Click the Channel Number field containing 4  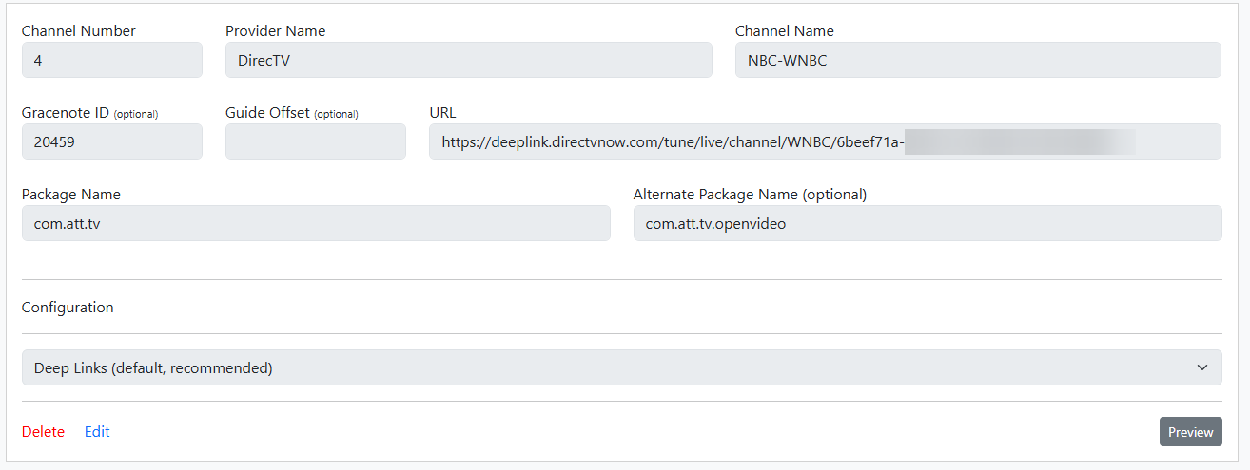pyautogui.click(x=111, y=60)
